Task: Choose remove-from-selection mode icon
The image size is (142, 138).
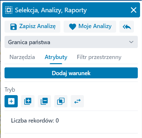Action: [44, 101]
